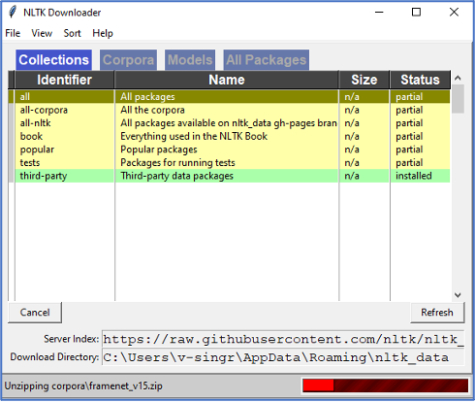
Task: Click the Download Directory path field
Action: pyautogui.click(x=283, y=357)
